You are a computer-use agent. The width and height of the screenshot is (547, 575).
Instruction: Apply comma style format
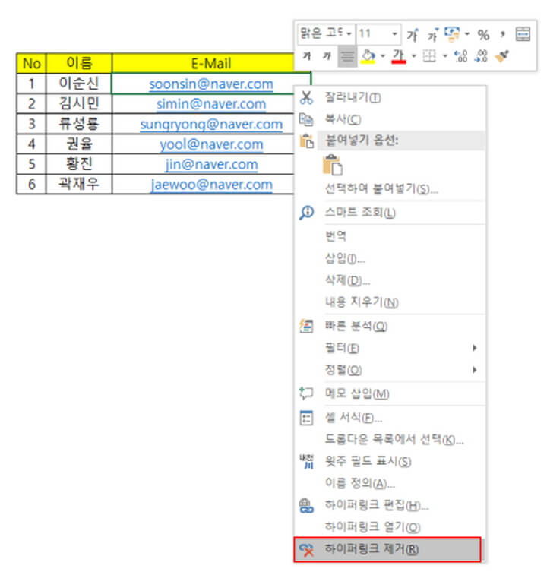click(502, 34)
